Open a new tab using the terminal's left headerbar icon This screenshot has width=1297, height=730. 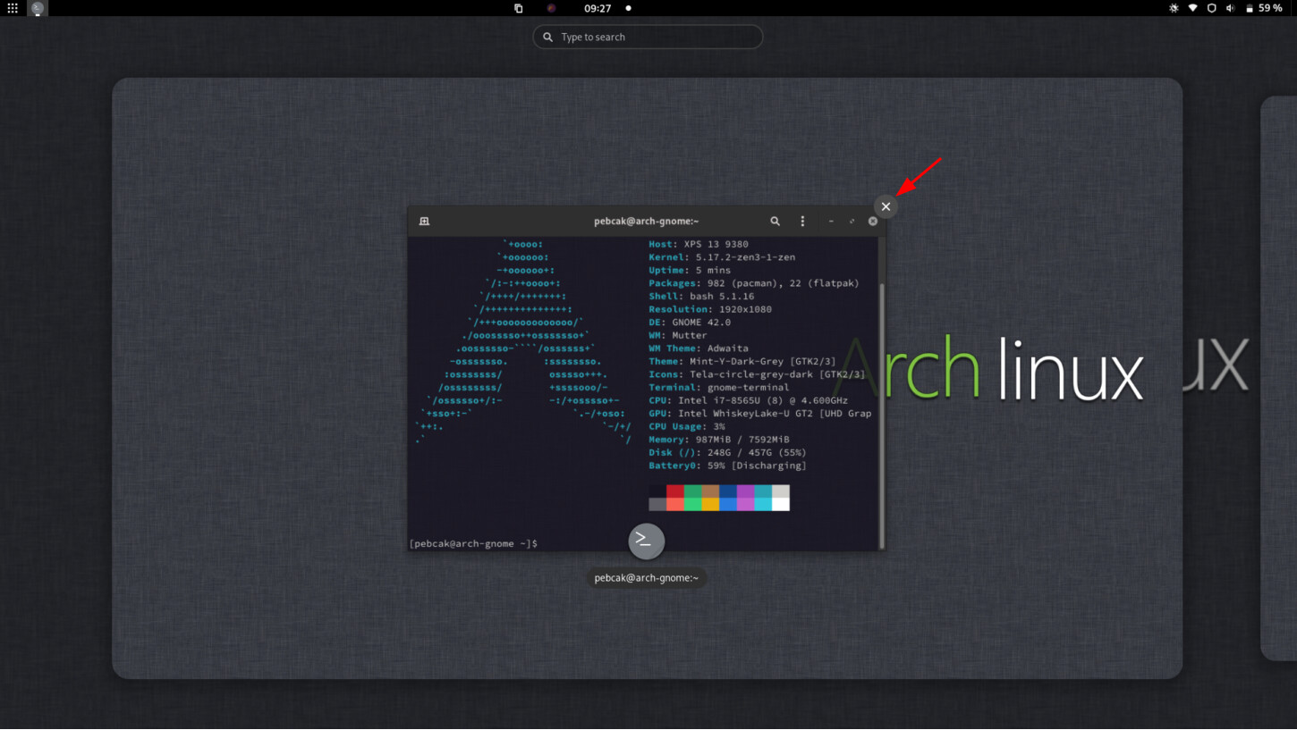tap(424, 221)
